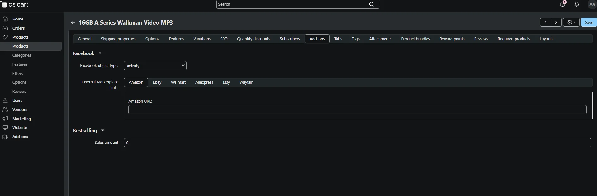The height and width of the screenshot is (196, 597).
Task: Open the Quantity discounts tab
Action: (253, 39)
